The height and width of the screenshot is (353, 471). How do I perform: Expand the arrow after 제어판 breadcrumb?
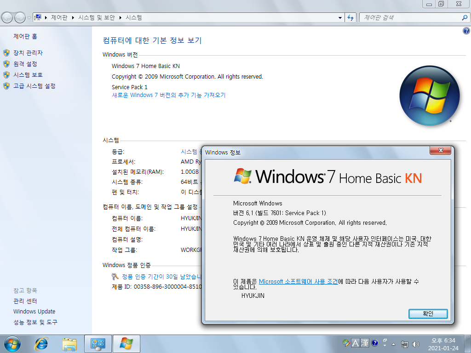(x=73, y=18)
